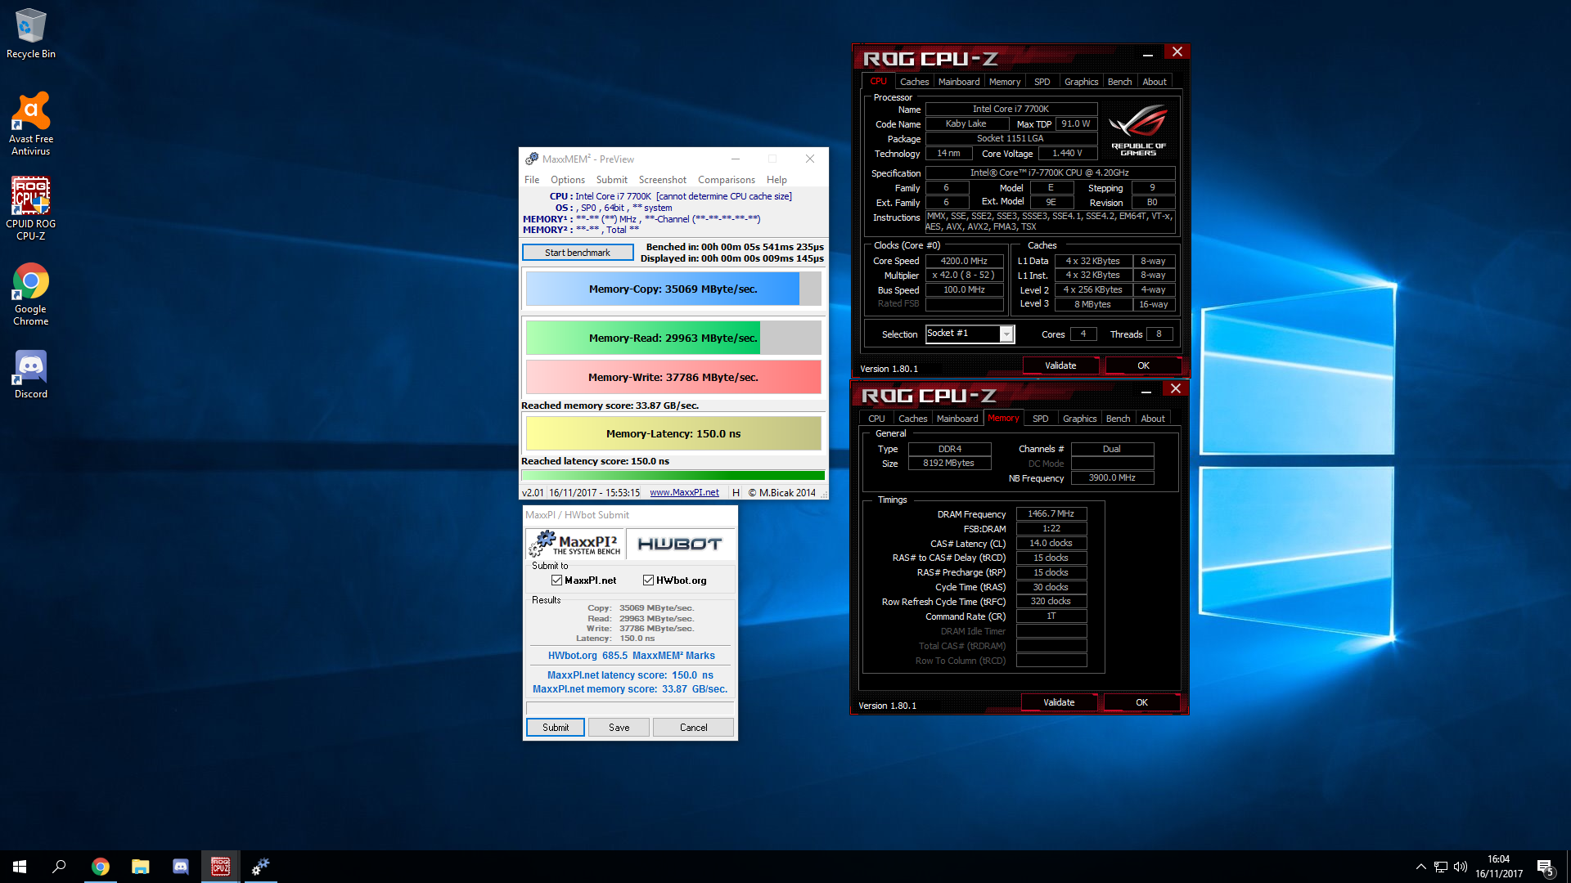This screenshot has width=1571, height=883.
Task: Open the Options menu in MaxxMEM
Action: click(568, 180)
